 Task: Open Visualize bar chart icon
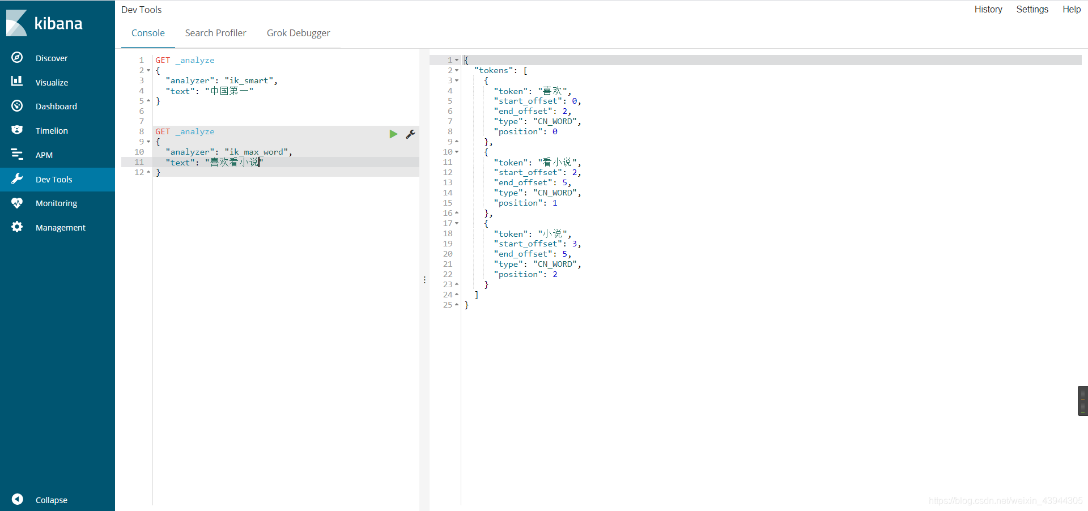click(17, 82)
